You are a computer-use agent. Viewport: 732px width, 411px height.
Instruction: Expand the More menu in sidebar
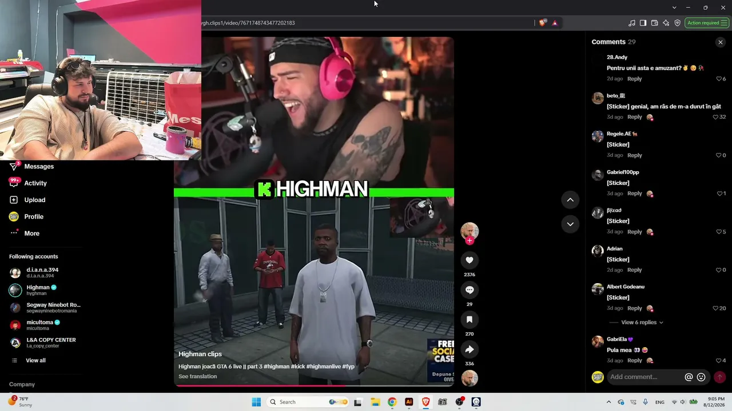pyautogui.click(x=32, y=233)
